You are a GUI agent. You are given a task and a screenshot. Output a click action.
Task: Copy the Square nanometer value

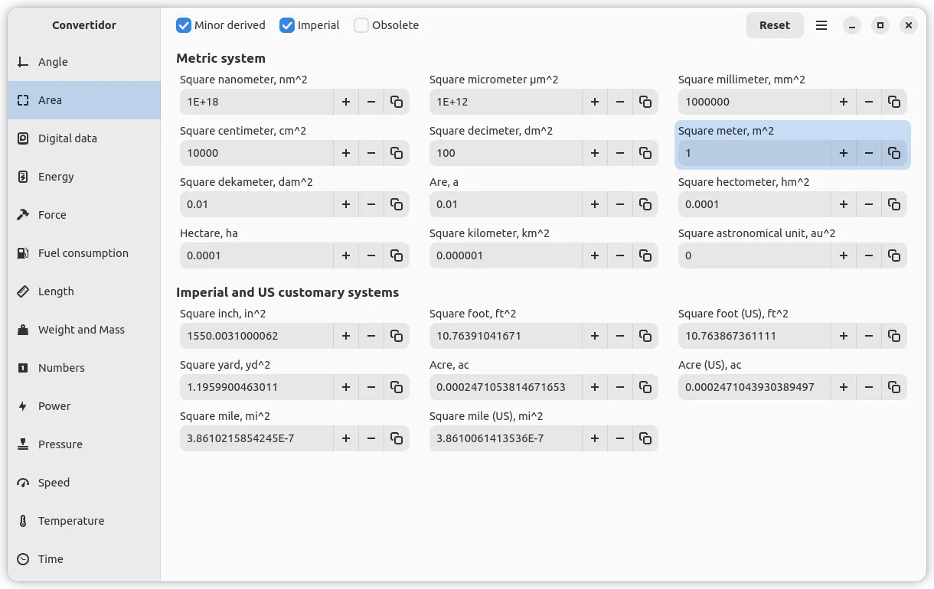(x=397, y=102)
